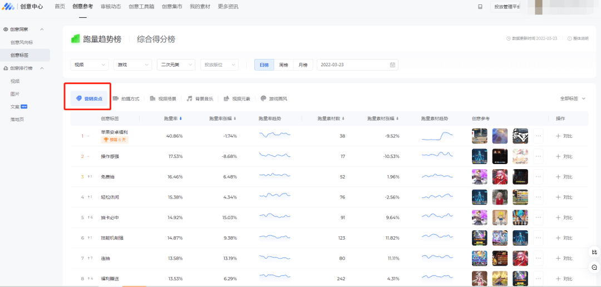Click the 创意中心 logo icon
The width and height of the screenshot is (601, 287).
(x=8, y=7)
